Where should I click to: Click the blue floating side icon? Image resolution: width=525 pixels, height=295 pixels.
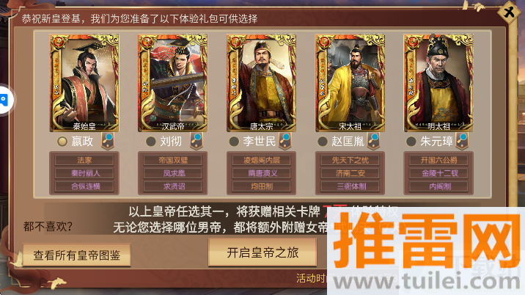point(4,100)
